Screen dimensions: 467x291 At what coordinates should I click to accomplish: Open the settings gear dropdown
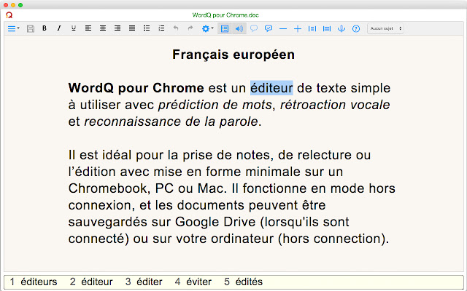(x=207, y=28)
